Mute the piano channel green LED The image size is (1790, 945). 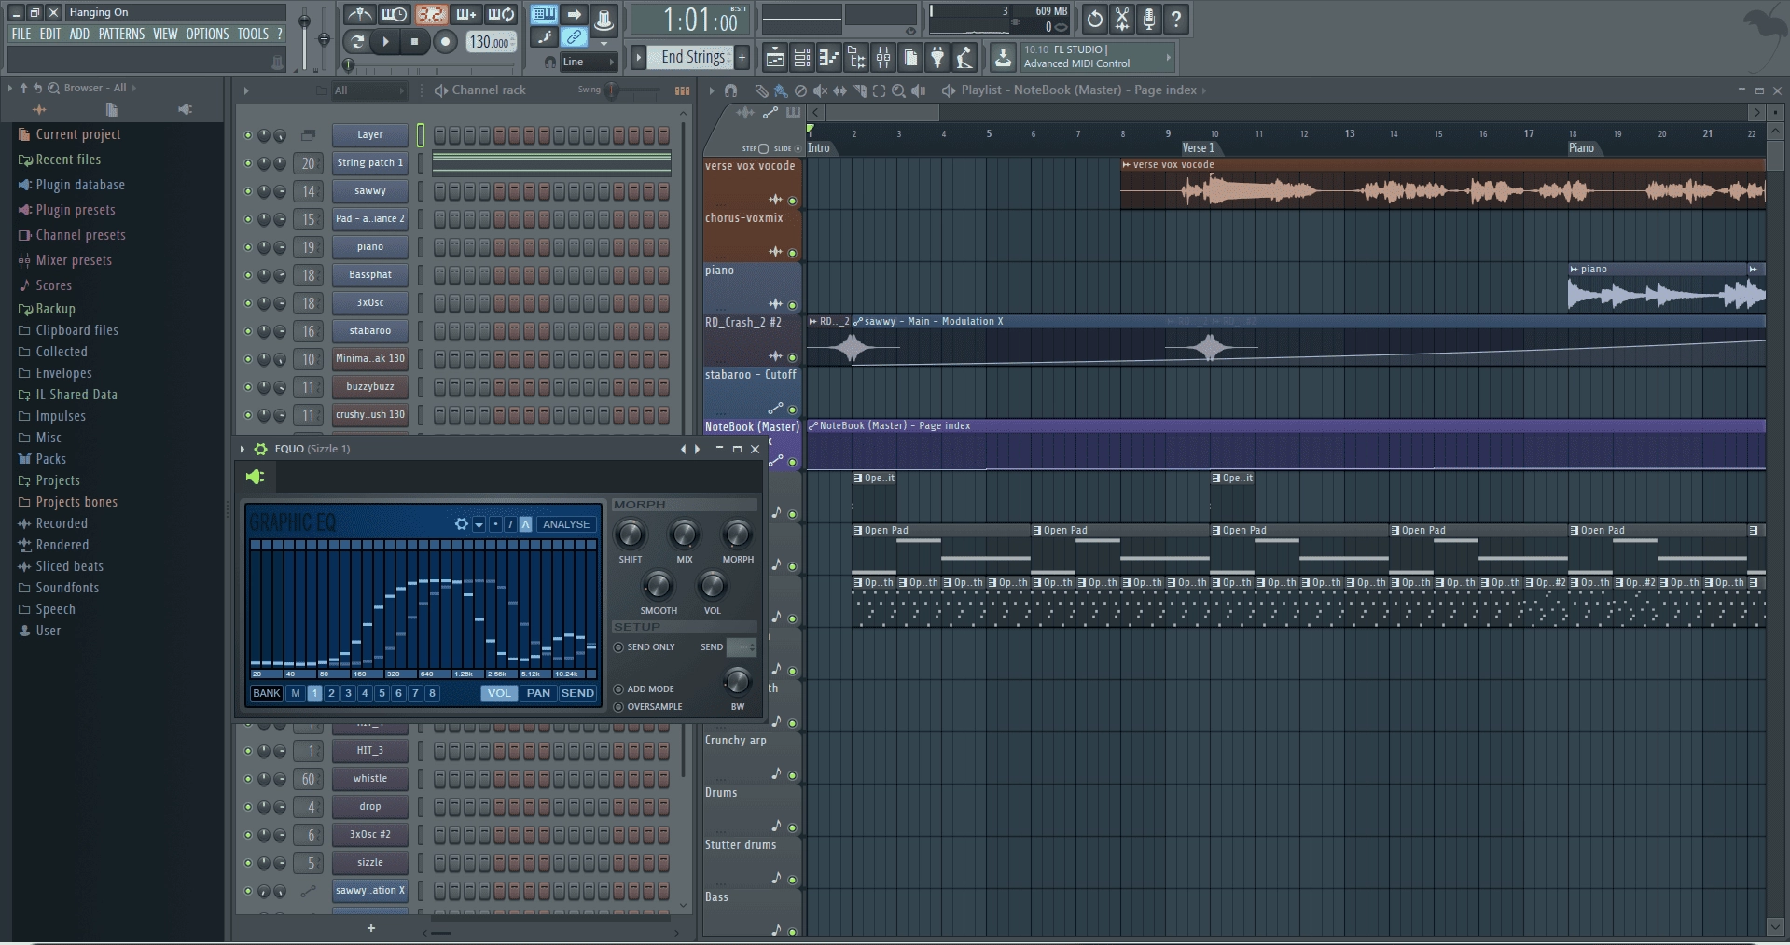248,247
